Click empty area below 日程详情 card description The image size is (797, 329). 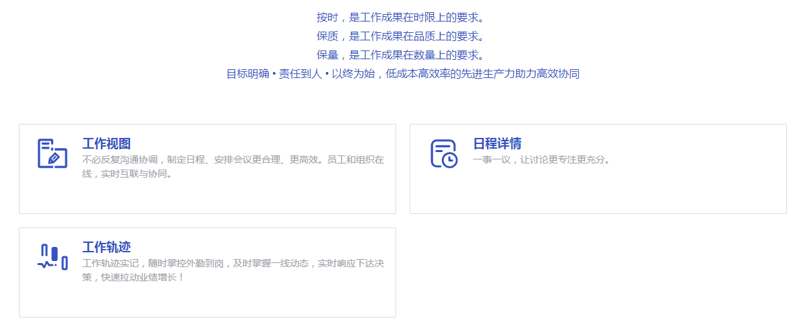[598, 192]
